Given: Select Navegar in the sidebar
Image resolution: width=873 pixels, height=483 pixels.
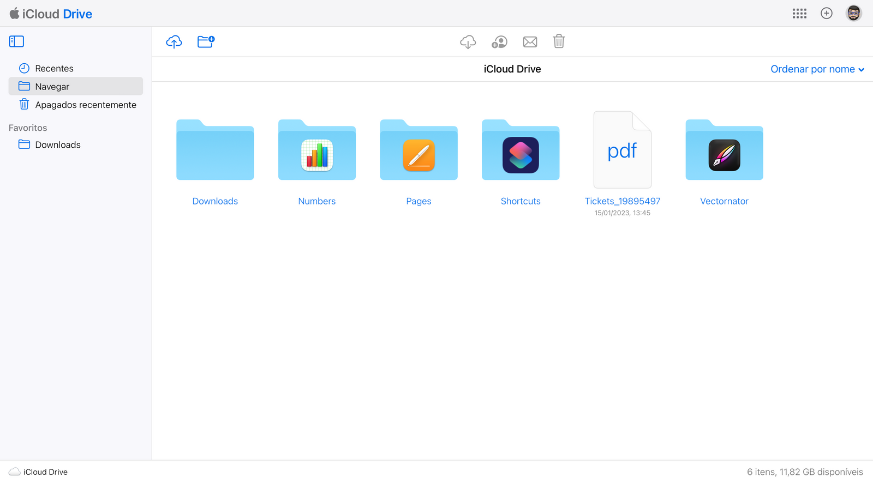Looking at the screenshot, I should [x=52, y=86].
